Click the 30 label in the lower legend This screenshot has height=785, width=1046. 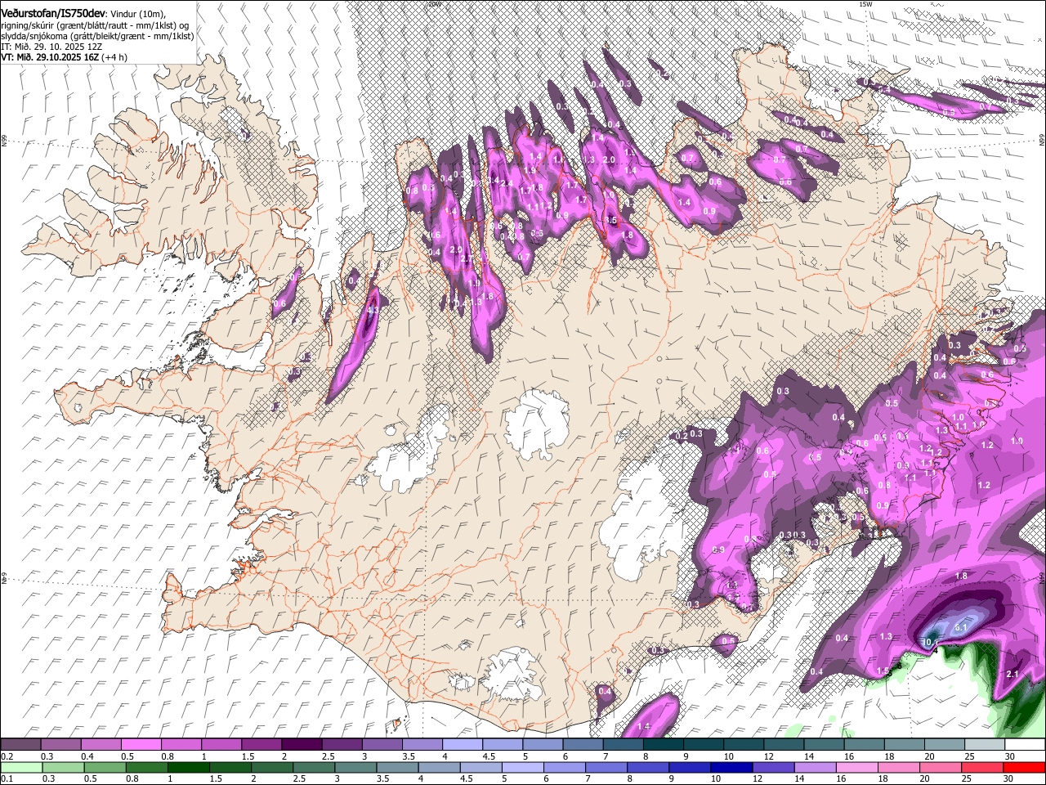(x=1008, y=778)
